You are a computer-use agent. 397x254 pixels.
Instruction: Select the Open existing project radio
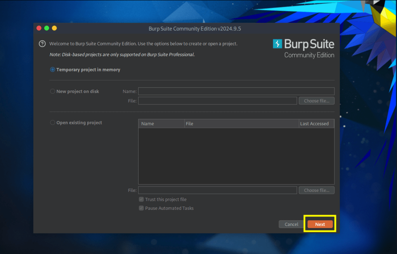[53, 123]
